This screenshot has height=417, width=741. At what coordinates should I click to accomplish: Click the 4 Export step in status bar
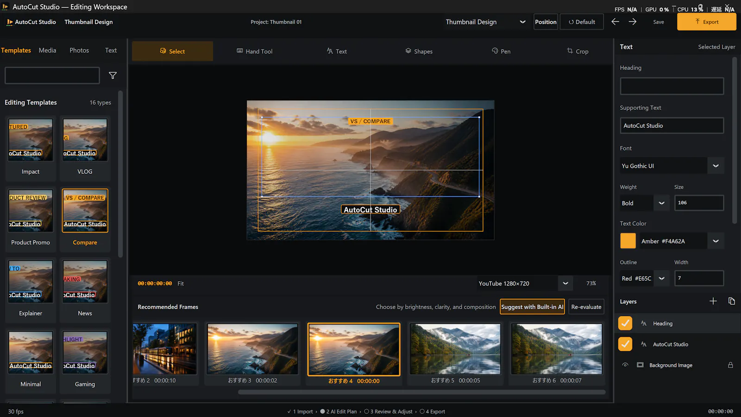point(432,411)
